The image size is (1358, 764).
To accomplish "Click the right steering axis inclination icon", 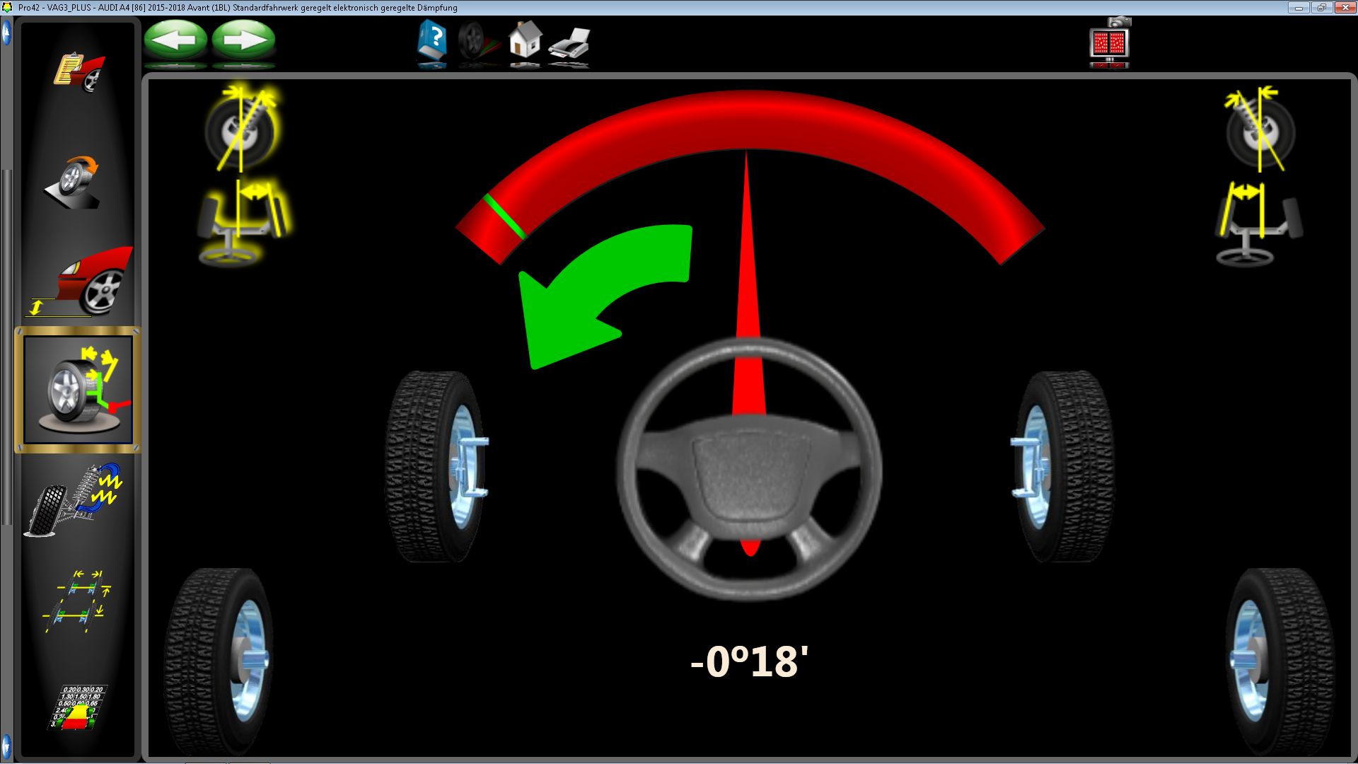I will 1258,224.
